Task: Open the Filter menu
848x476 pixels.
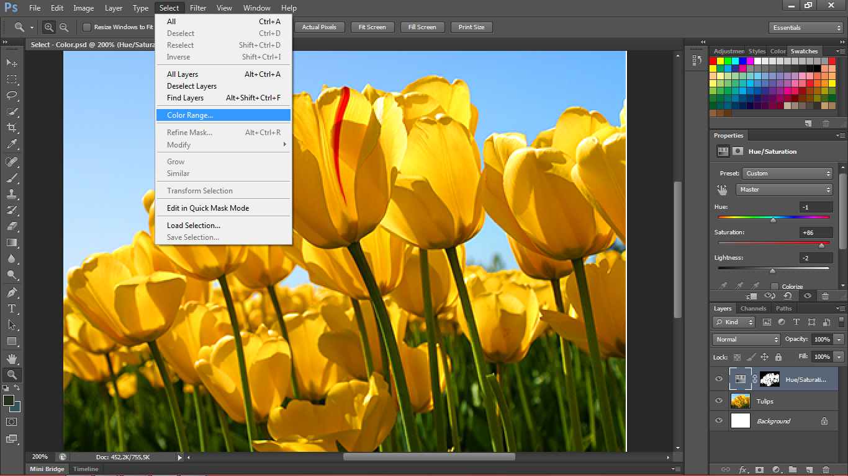Action: tap(198, 8)
